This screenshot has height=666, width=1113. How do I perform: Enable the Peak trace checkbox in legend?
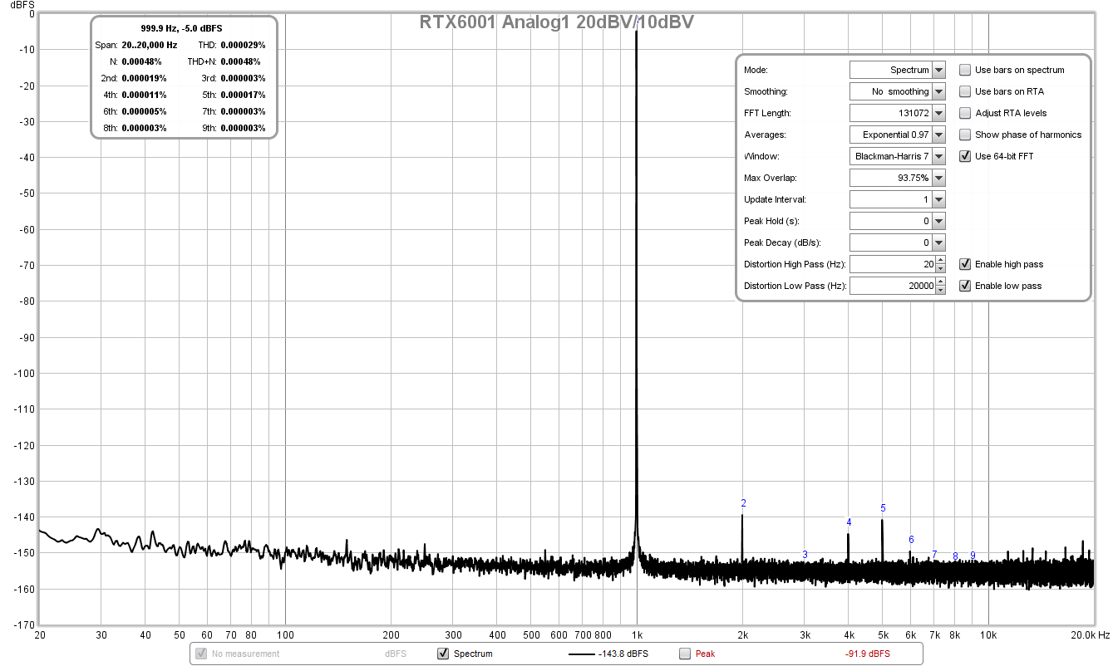point(685,654)
